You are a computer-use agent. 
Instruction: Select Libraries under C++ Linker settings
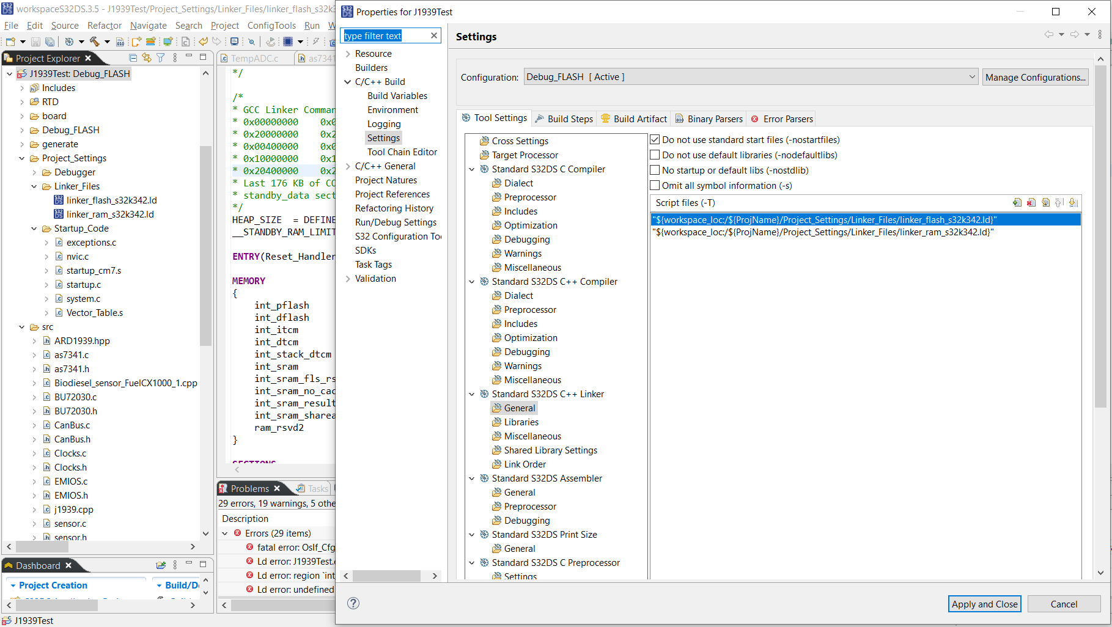(x=521, y=422)
